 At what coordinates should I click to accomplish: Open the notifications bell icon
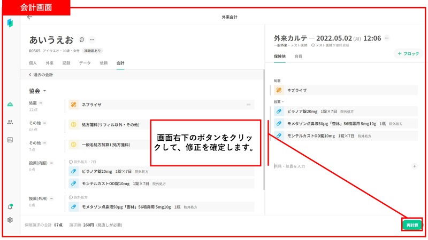coord(10,206)
